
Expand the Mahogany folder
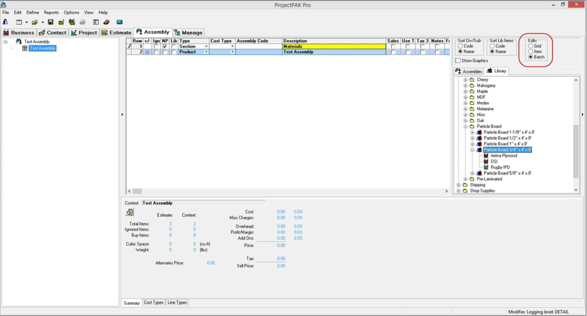click(466, 86)
